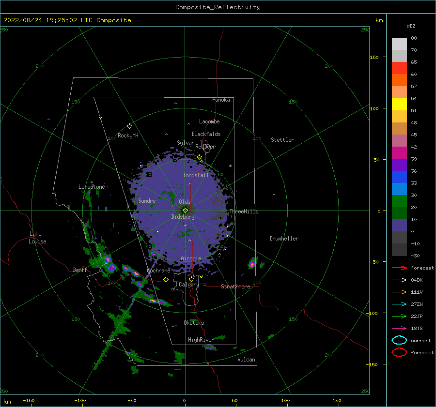
Task: Click the red forecast ellipse icon
Action: click(x=399, y=352)
